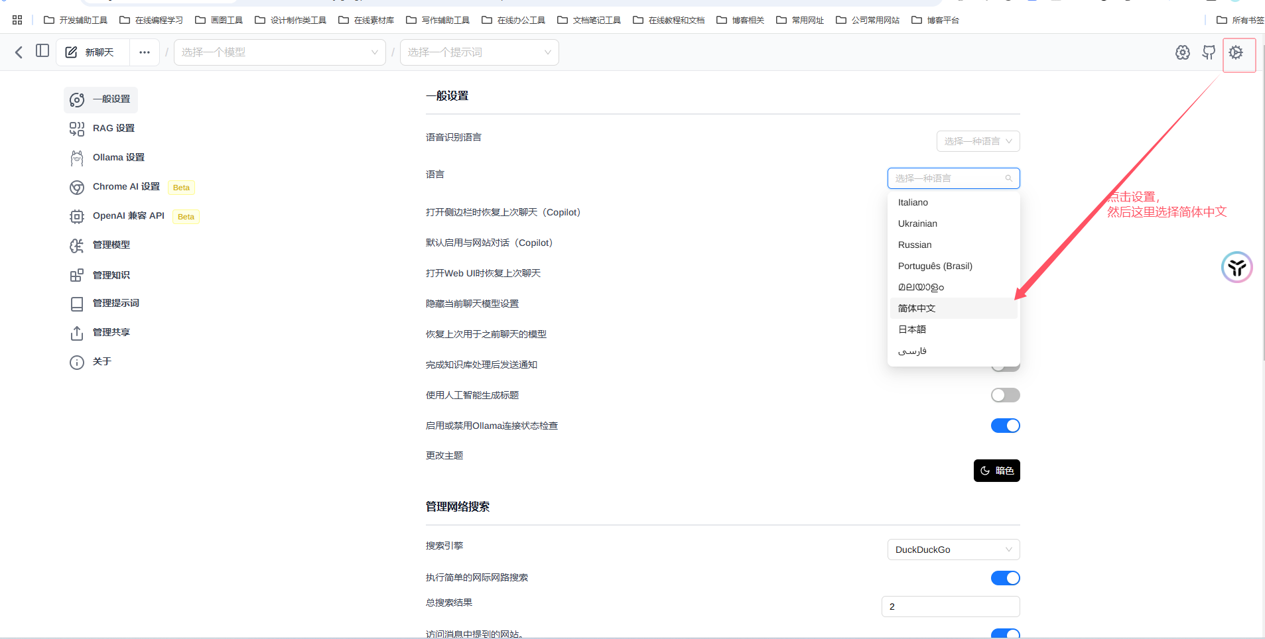The width and height of the screenshot is (1265, 639).
Task: Click the floating Page Assist logo
Action: pyautogui.click(x=1236, y=267)
